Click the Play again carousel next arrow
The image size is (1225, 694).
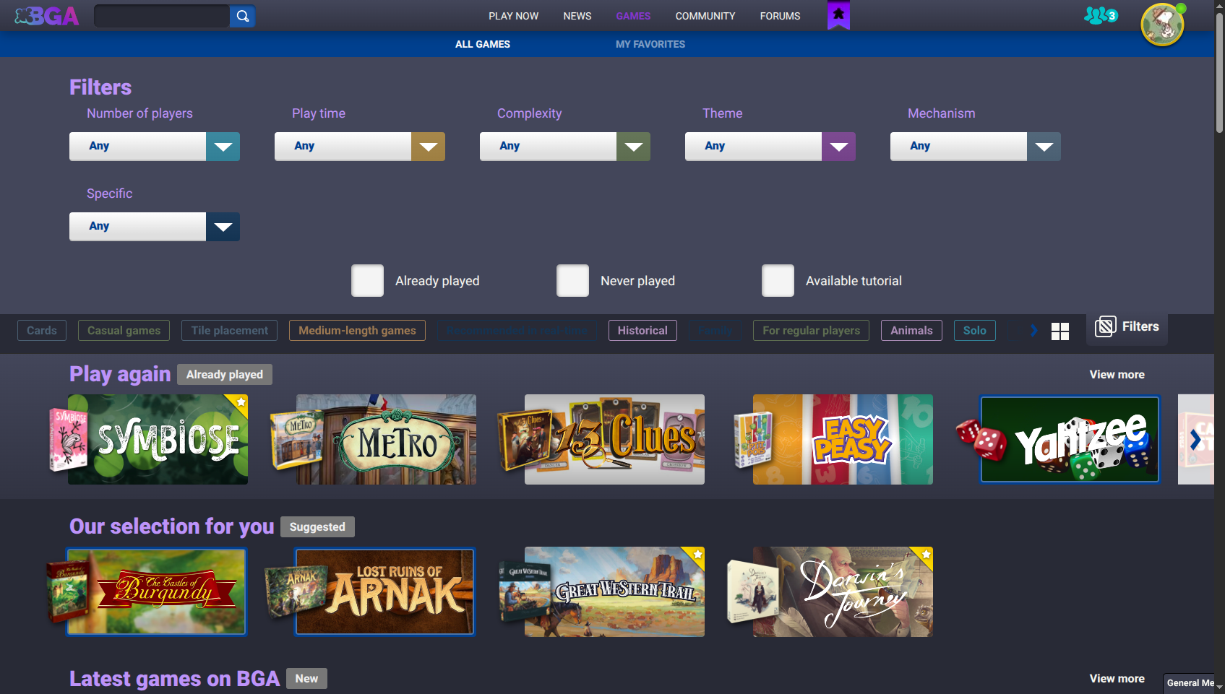click(1195, 439)
